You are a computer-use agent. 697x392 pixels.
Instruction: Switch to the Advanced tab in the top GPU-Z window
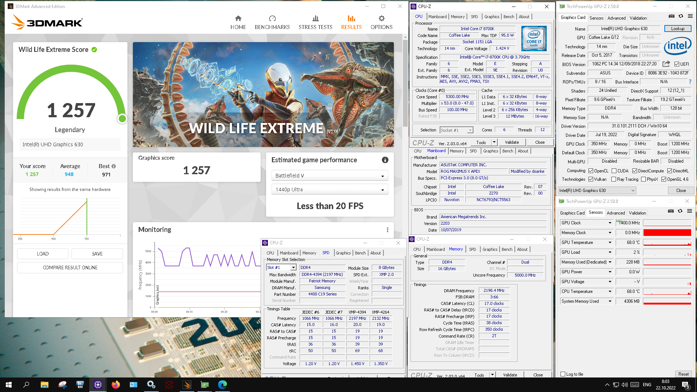(x=616, y=18)
